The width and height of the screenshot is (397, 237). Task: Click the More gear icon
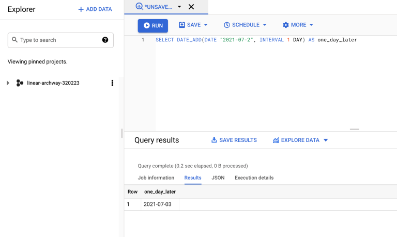click(x=286, y=25)
